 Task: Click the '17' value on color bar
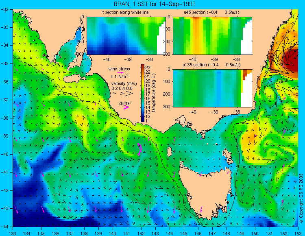click(148, 94)
